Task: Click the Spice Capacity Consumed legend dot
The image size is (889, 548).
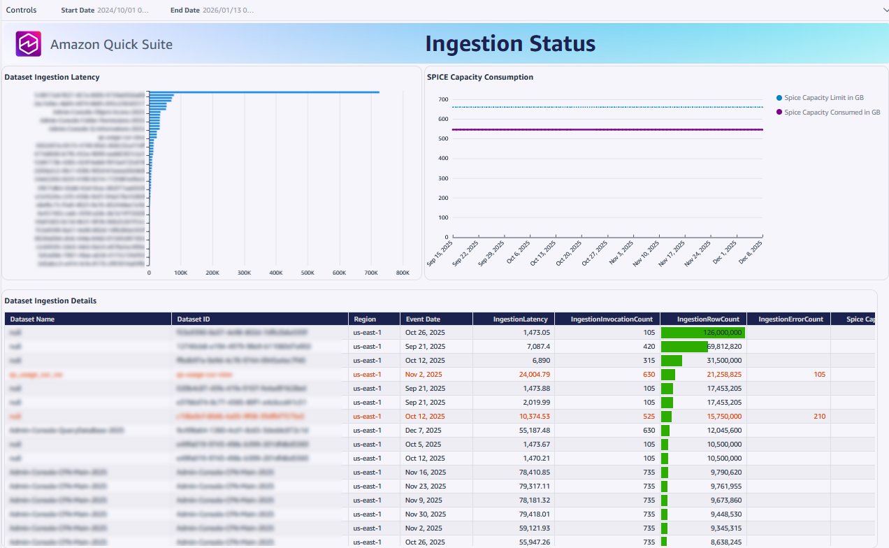Action: (779, 112)
